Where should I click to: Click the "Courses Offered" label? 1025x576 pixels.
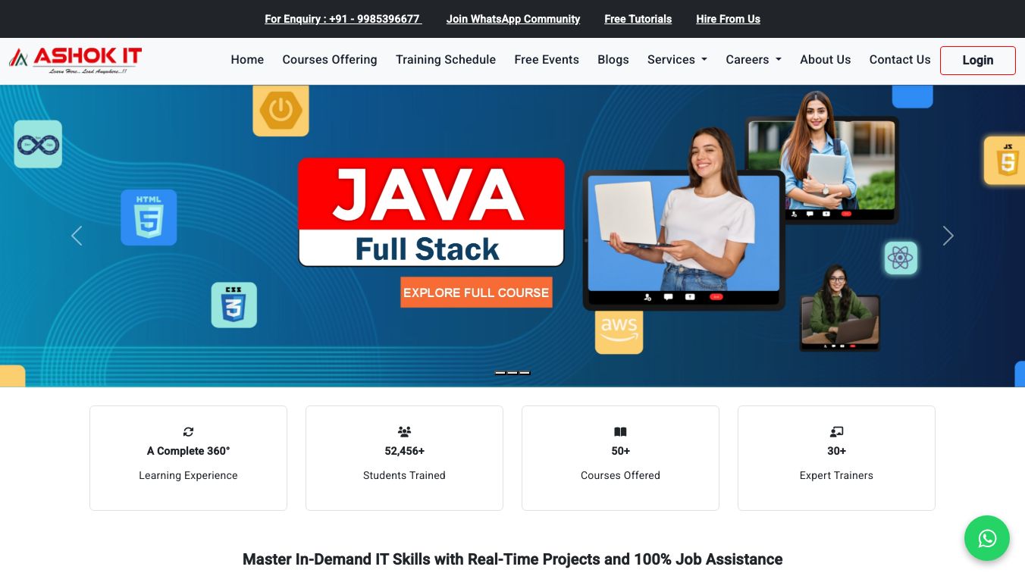pos(620,475)
